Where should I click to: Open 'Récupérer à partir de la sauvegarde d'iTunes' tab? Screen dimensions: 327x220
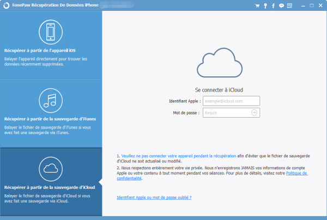coord(51,114)
